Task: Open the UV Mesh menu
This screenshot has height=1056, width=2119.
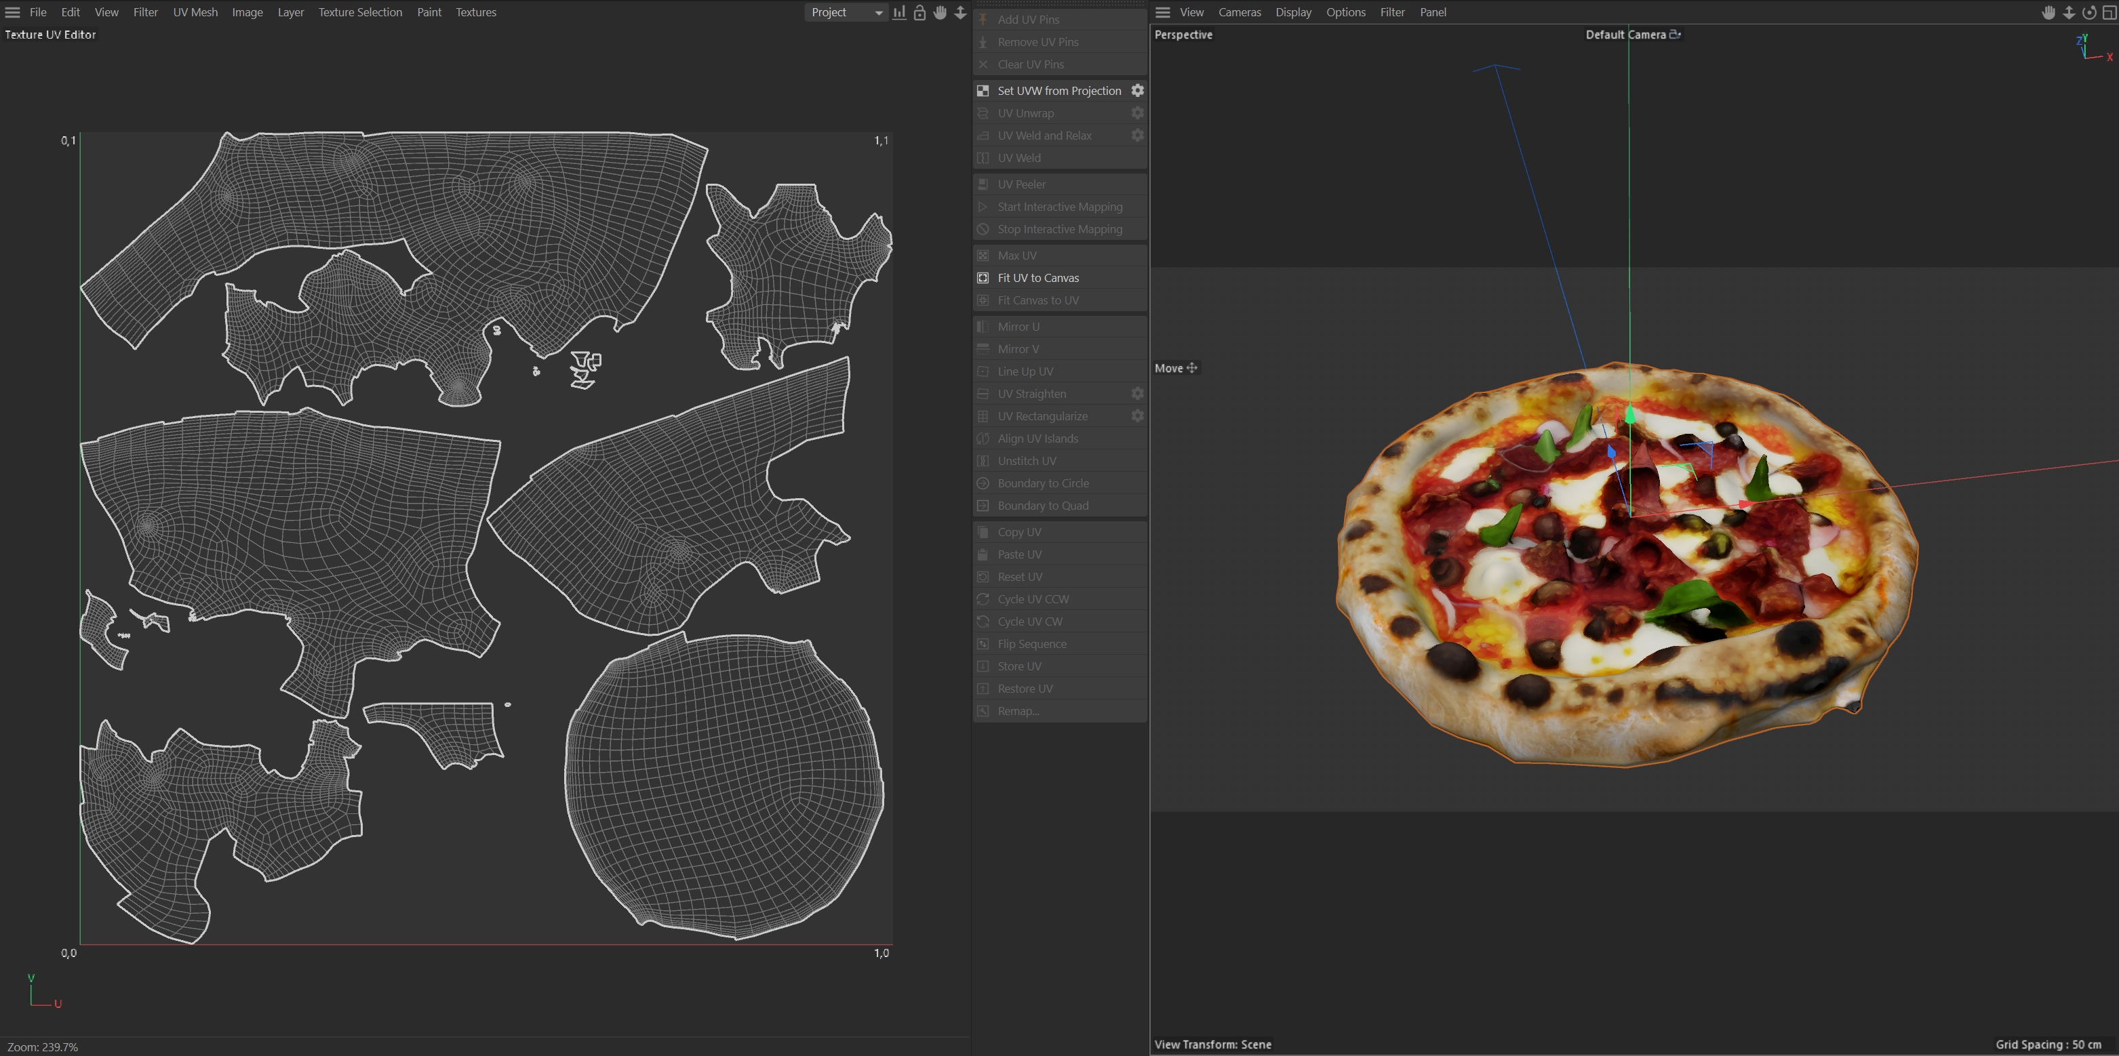Action: tap(195, 12)
